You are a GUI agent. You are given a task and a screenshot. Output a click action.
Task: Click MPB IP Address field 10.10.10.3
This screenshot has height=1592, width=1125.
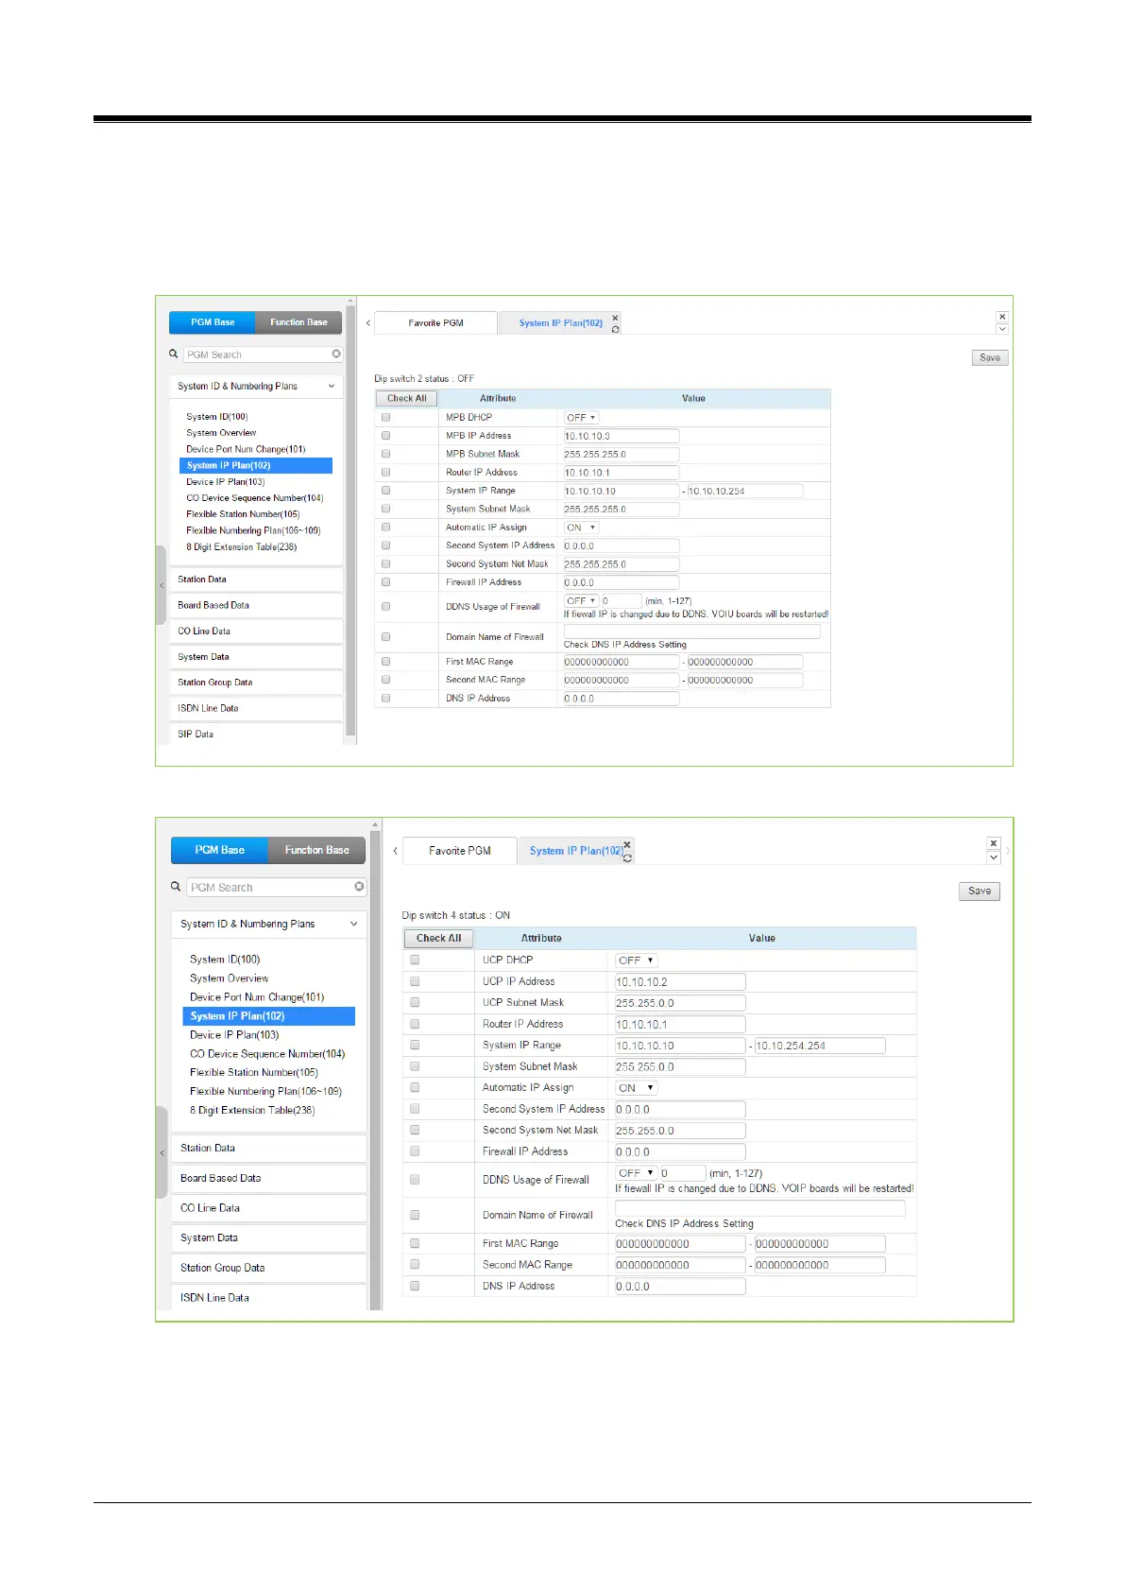[622, 436]
